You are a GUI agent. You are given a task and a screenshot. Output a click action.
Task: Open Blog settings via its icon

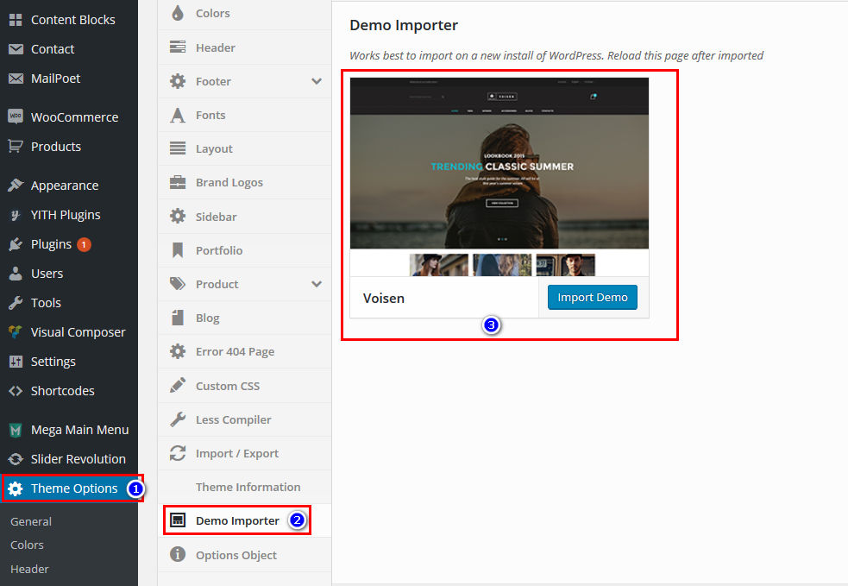[179, 318]
